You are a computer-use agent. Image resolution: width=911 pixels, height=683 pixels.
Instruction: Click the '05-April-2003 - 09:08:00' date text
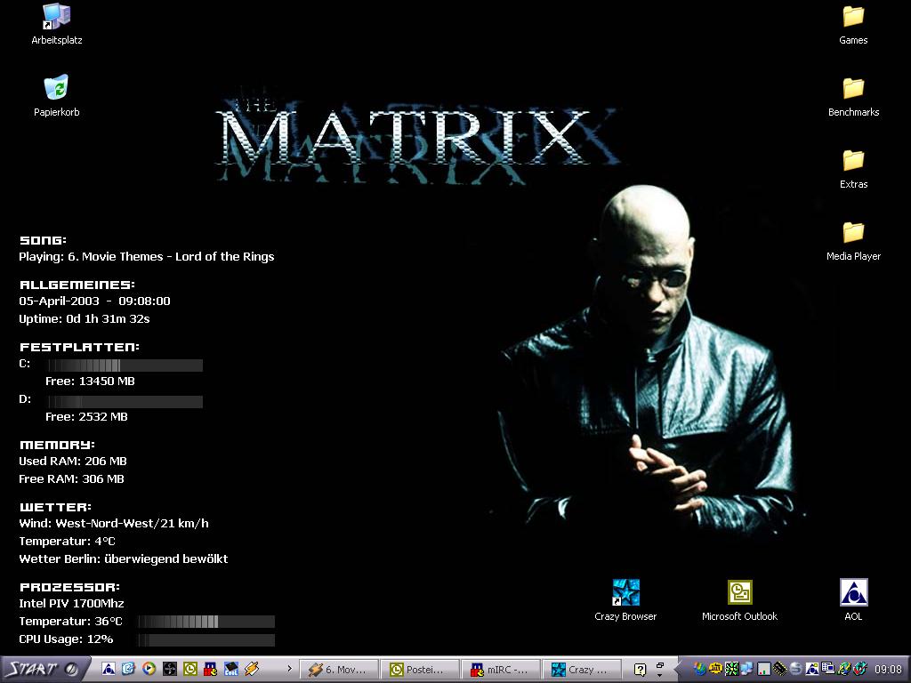(94, 301)
